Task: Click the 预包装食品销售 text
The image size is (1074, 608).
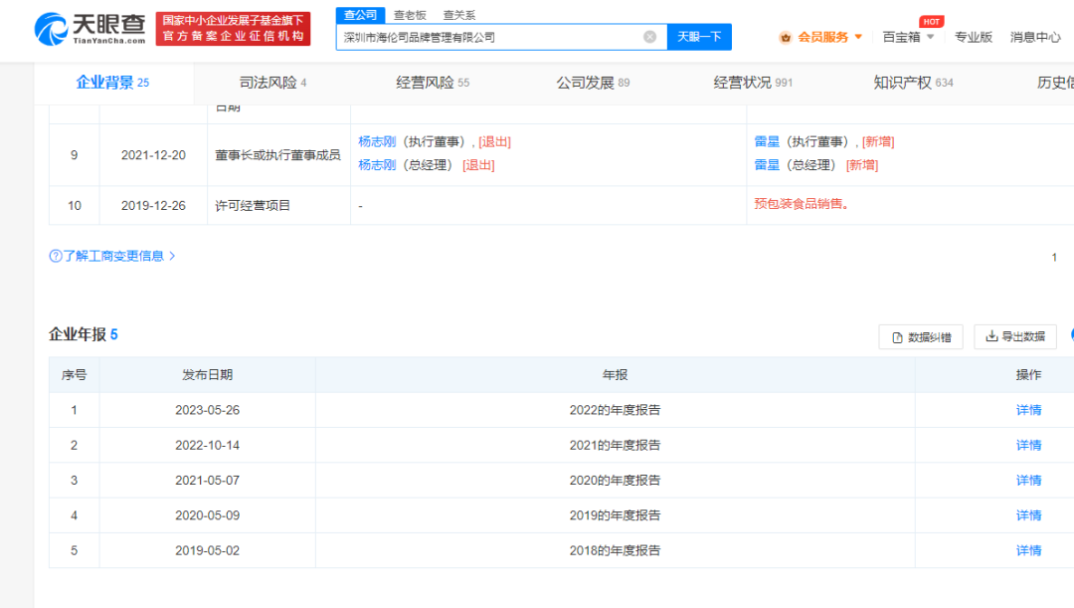Action: coord(802,204)
